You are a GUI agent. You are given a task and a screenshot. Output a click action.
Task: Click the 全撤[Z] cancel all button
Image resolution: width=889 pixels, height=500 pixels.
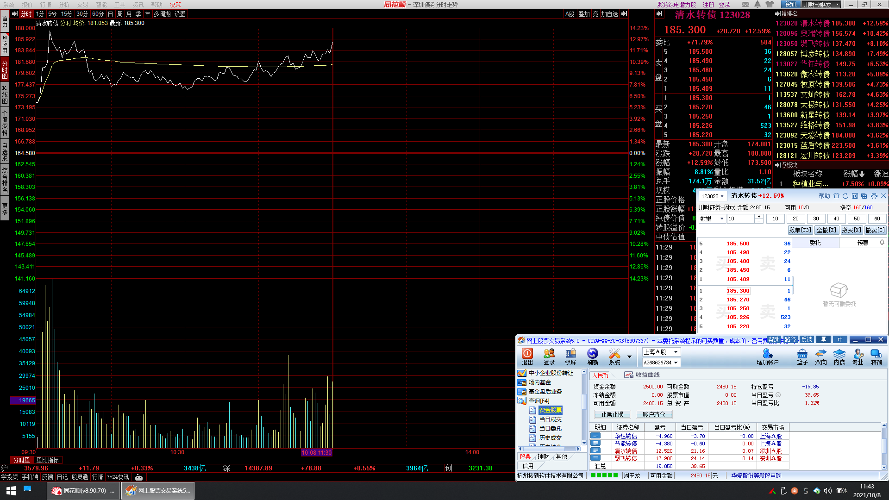[826, 230]
